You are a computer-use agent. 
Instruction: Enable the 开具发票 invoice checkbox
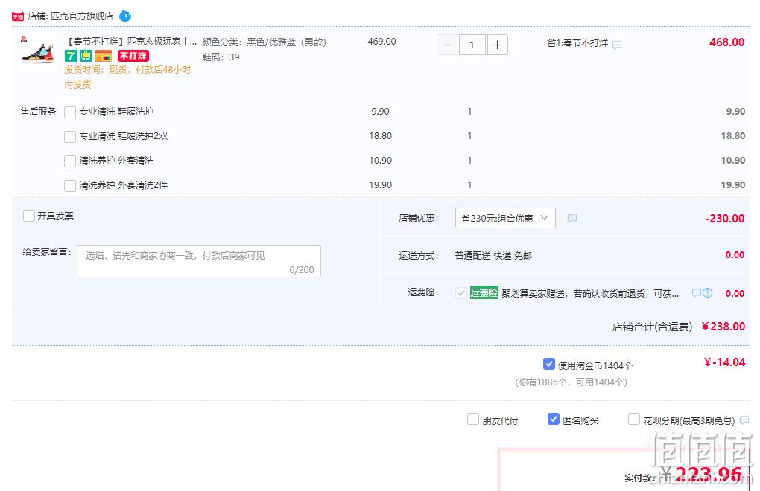click(x=29, y=216)
